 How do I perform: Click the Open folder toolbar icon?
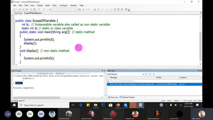tap(20, 9)
